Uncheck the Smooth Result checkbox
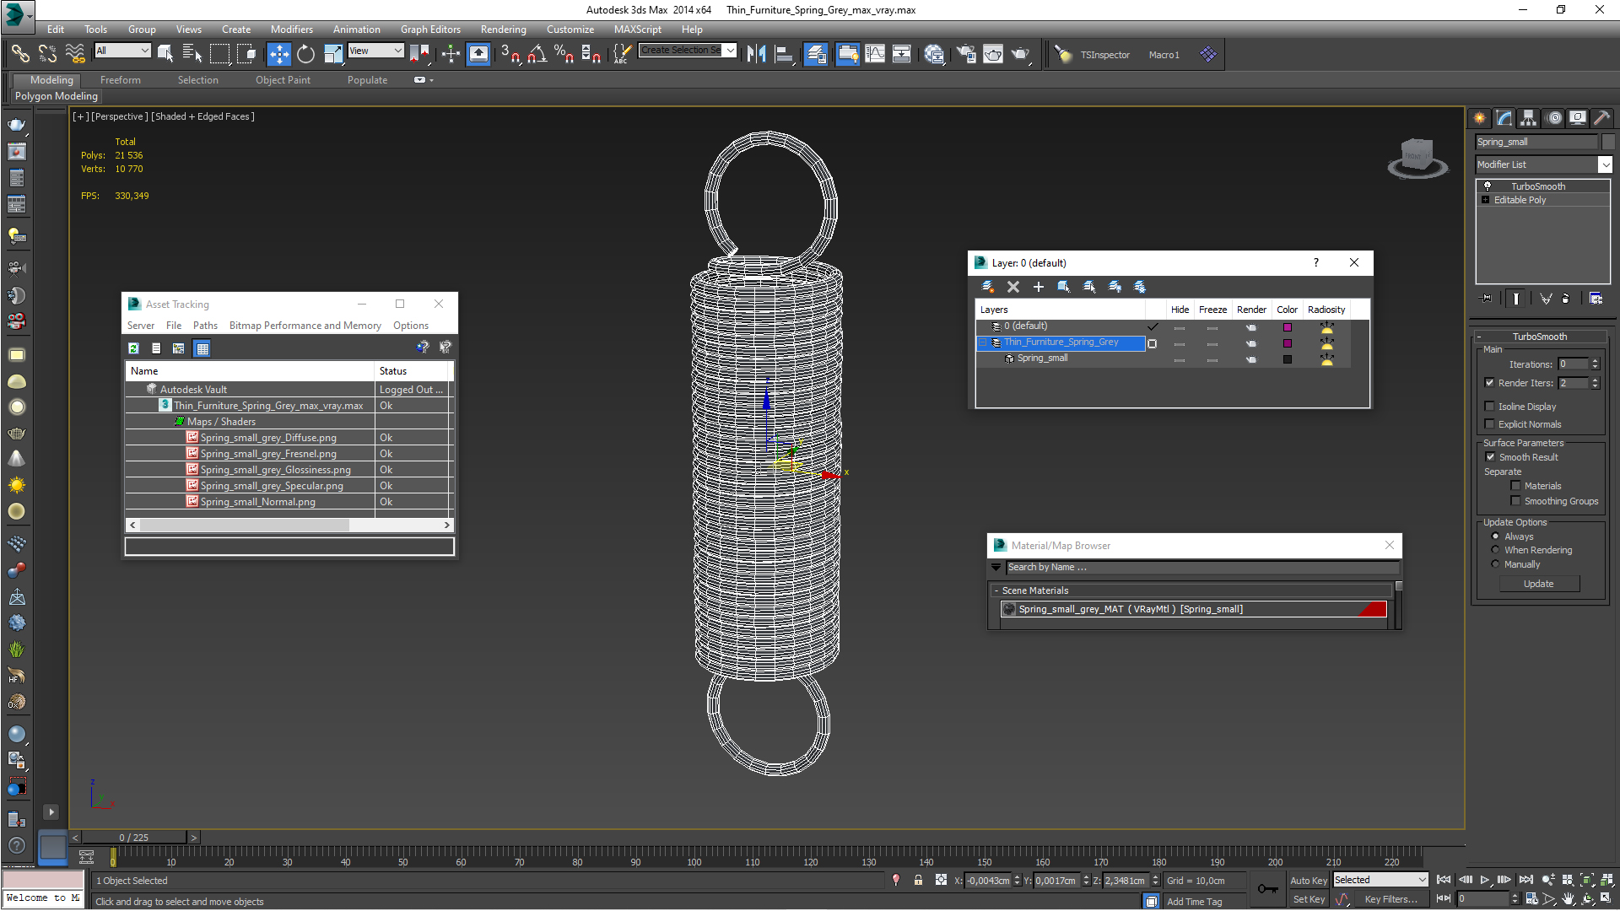Screen dimensions: 1620x911 pos(1490,456)
